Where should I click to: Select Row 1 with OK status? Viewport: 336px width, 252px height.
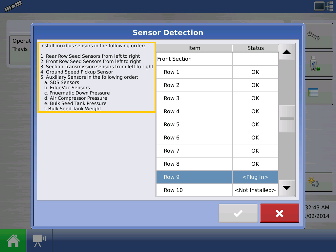click(x=194, y=72)
